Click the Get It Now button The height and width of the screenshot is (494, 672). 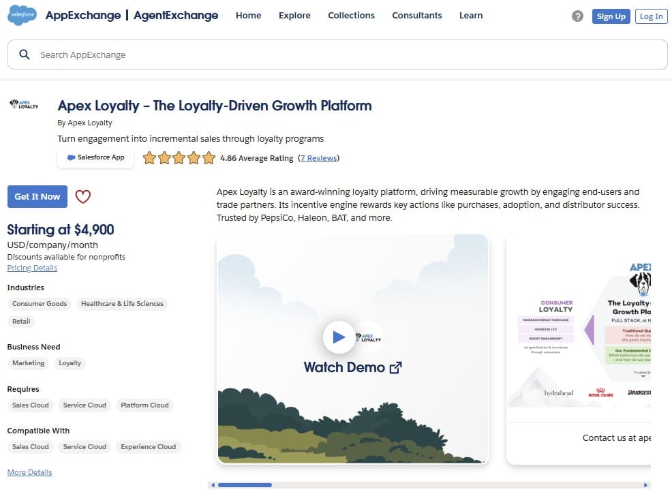pos(37,196)
